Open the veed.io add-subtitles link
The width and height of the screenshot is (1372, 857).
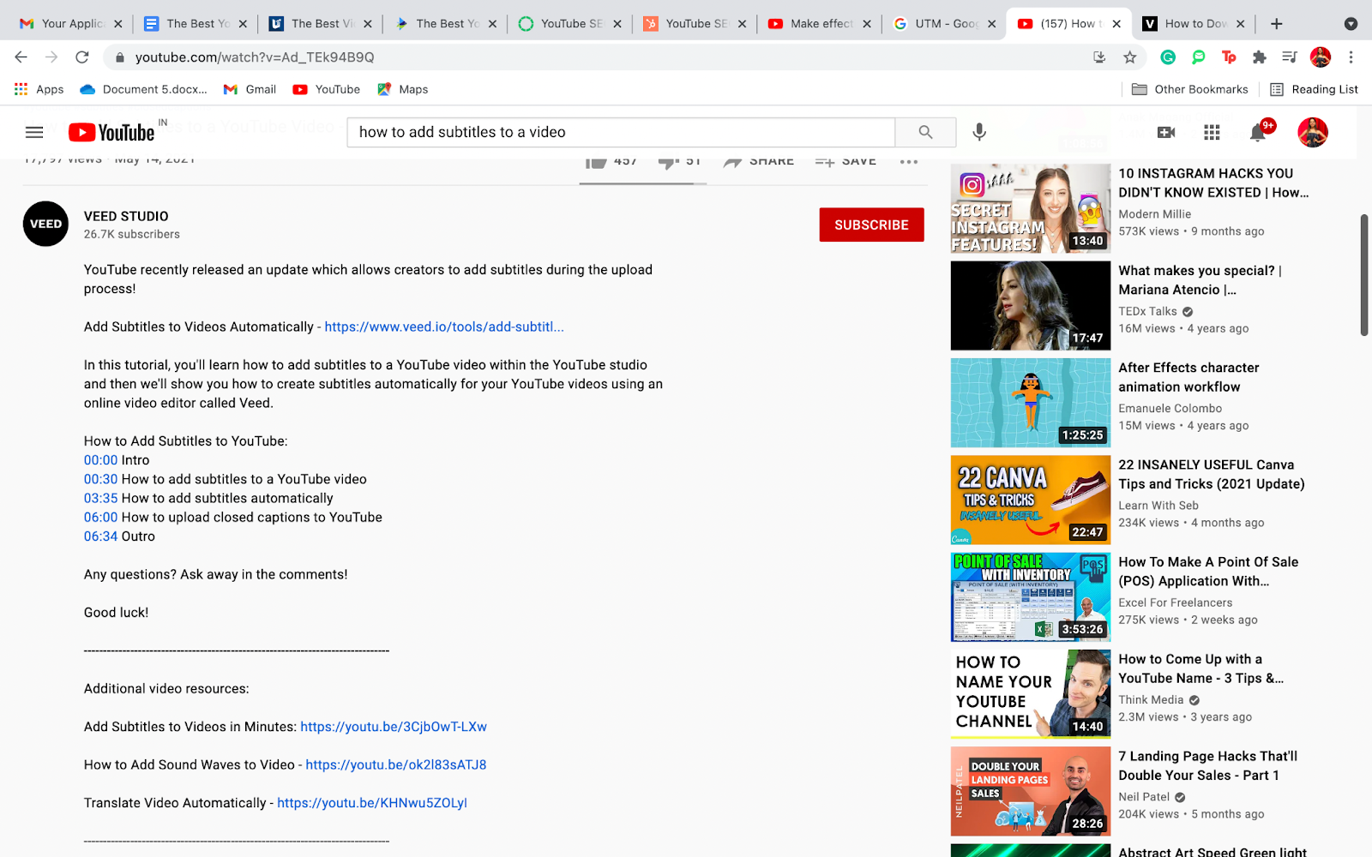pyautogui.click(x=444, y=327)
